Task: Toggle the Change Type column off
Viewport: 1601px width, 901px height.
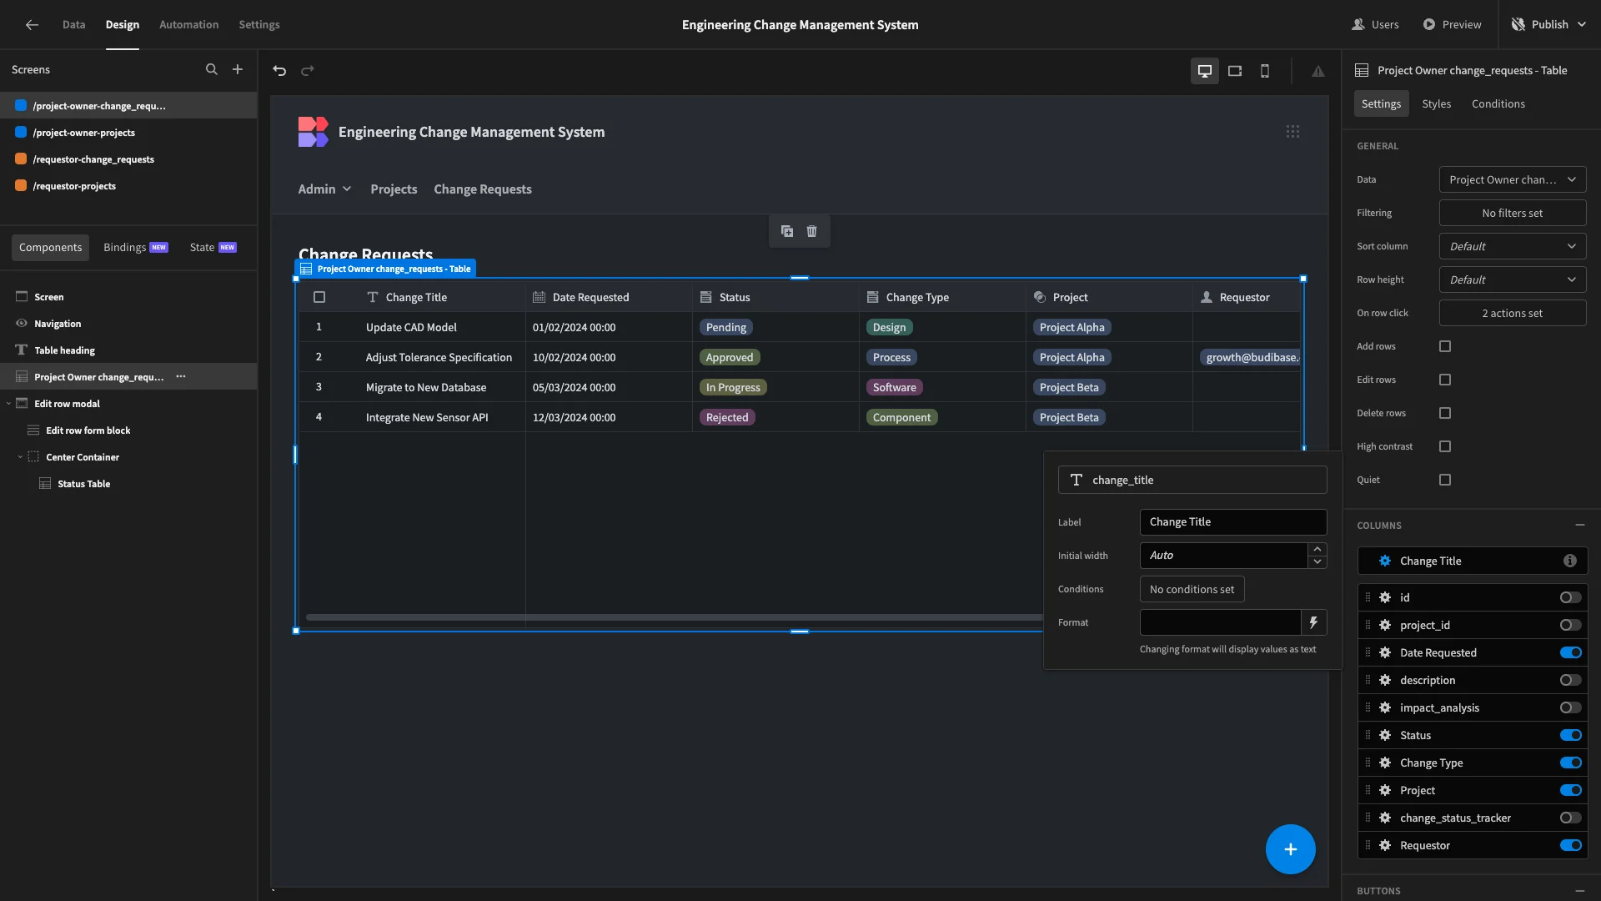Action: [1571, 763]
